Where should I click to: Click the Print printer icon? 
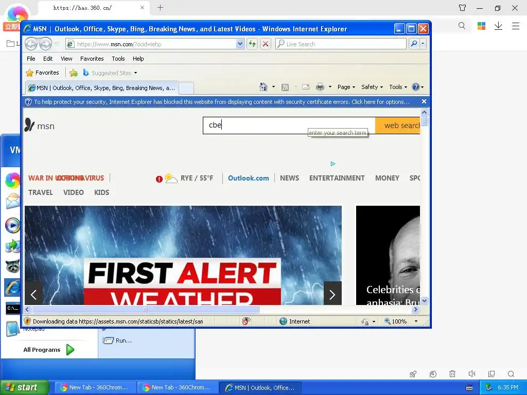click(x=320, y=87)
